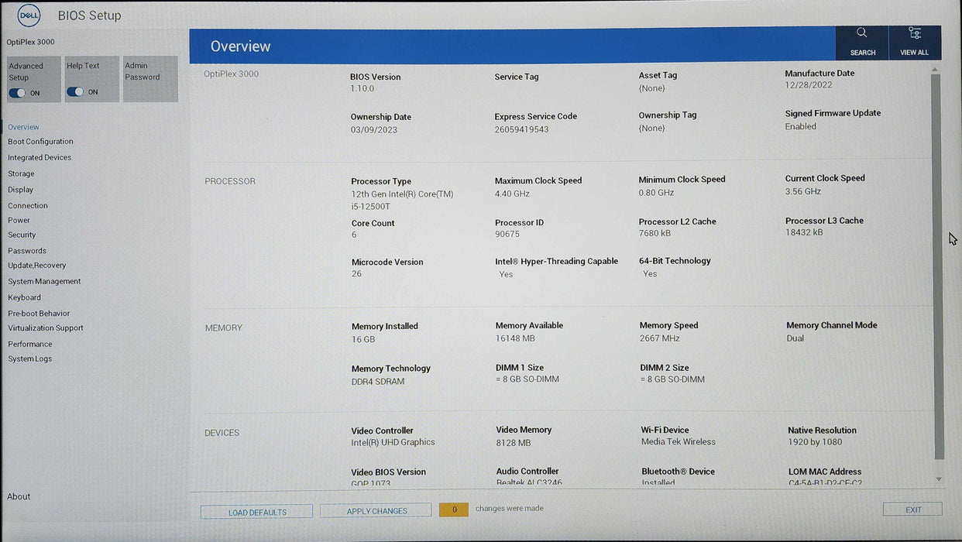
Task: Click Maximum Clock Speed 4.40 GHz
Action: pos(512,194)
